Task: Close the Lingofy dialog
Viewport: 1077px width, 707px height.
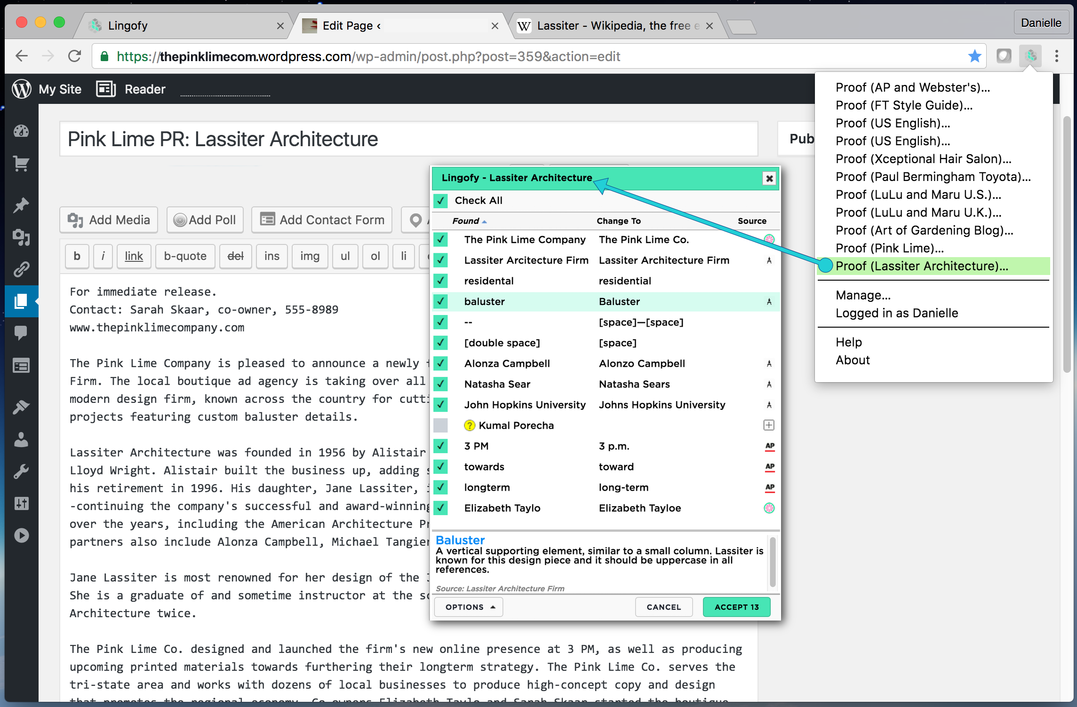Action: click(x=769, y=179)
